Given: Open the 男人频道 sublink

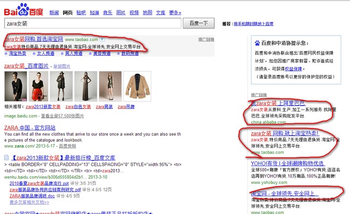Looking at the screenshot, I should click(73, 53).
